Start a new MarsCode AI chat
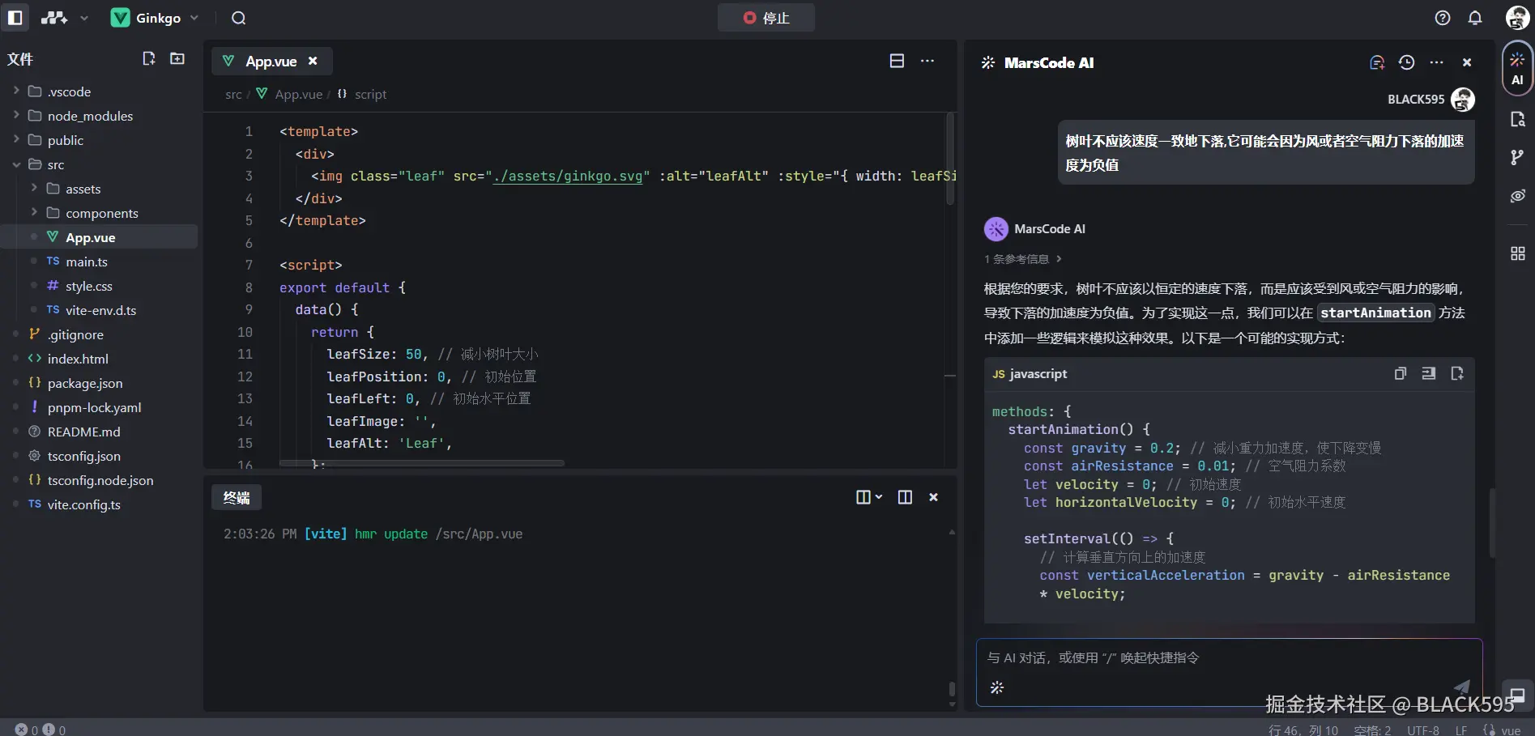 (1377, 62)
